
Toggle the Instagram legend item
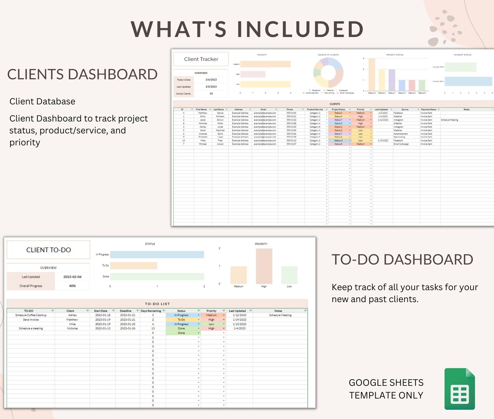343,90
